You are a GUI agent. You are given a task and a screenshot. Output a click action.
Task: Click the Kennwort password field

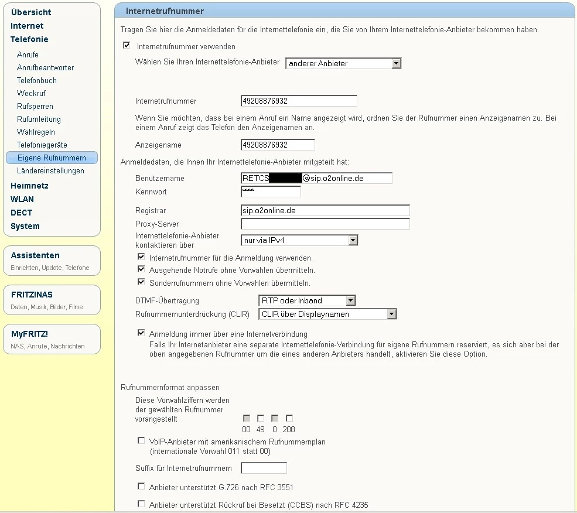(271, 191)
